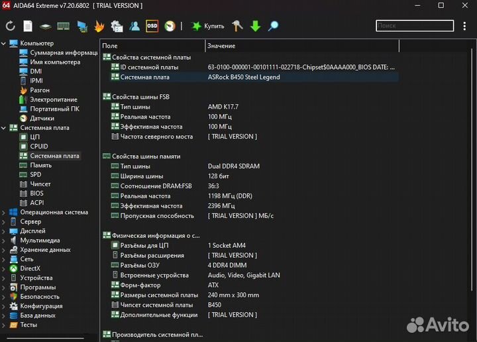
Task: Select the ASRock B450 Steel Legend value
Action: point(244,78)
